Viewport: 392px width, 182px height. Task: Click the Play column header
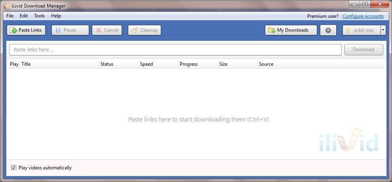pos(14,64)
